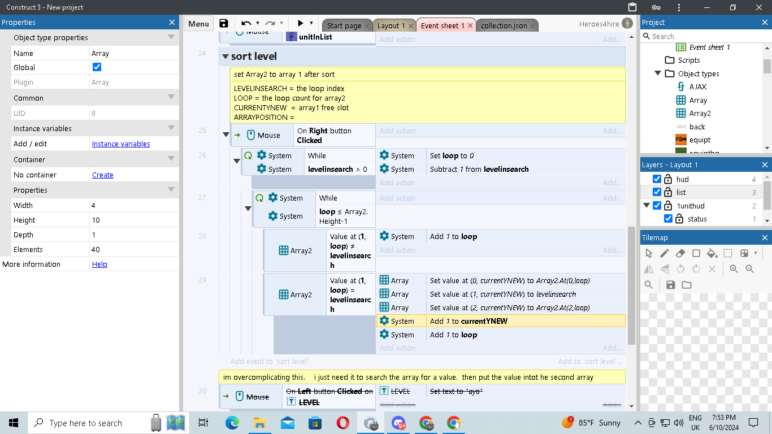Pick the Tilemap flood fill bucket

(x=712, y=253)
